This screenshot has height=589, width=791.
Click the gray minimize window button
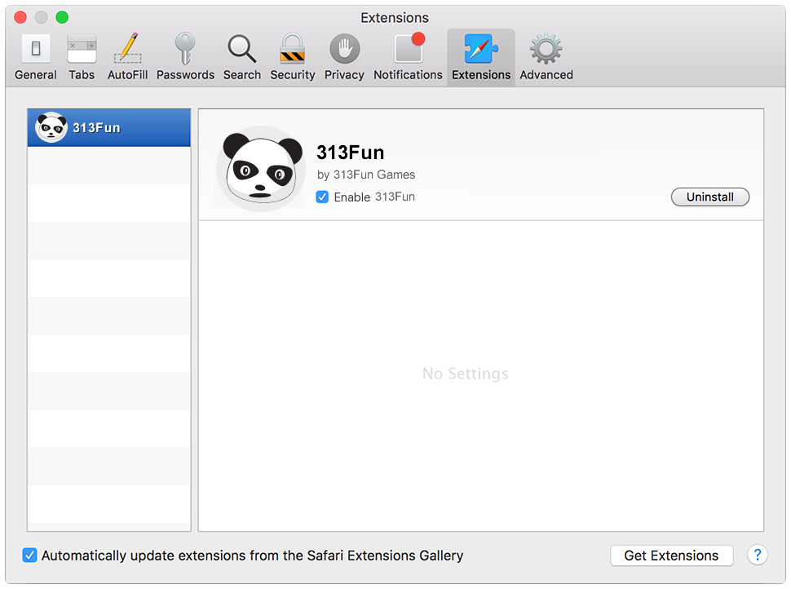point(42,18)
